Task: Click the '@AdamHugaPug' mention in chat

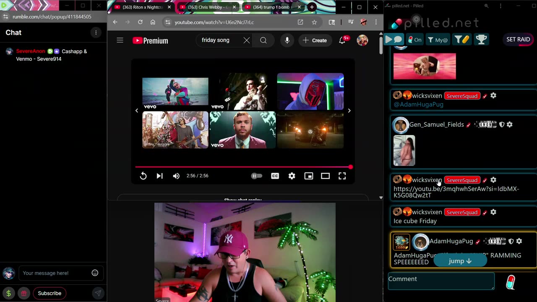Action: (x=418, y=104)
